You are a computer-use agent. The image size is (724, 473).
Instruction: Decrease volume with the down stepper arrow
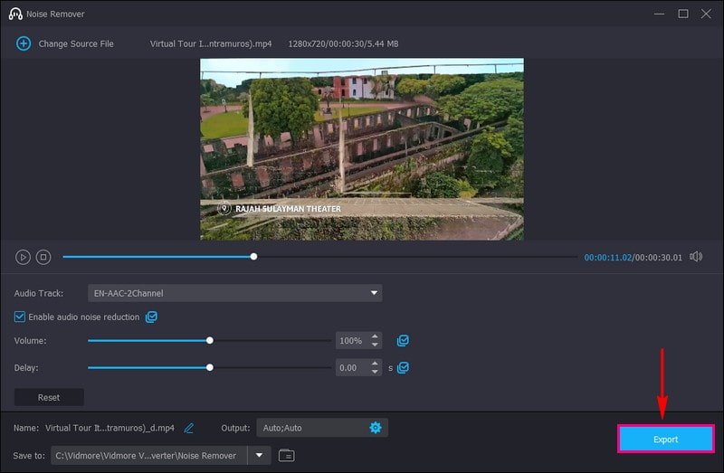click(x=375, y=345)
